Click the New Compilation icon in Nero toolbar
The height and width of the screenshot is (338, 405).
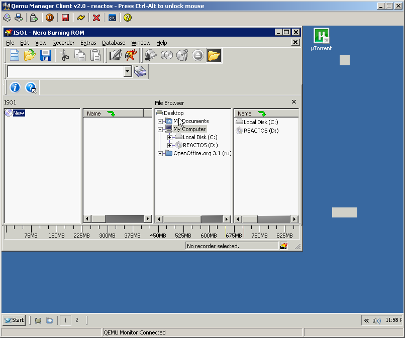pos(14,55)
